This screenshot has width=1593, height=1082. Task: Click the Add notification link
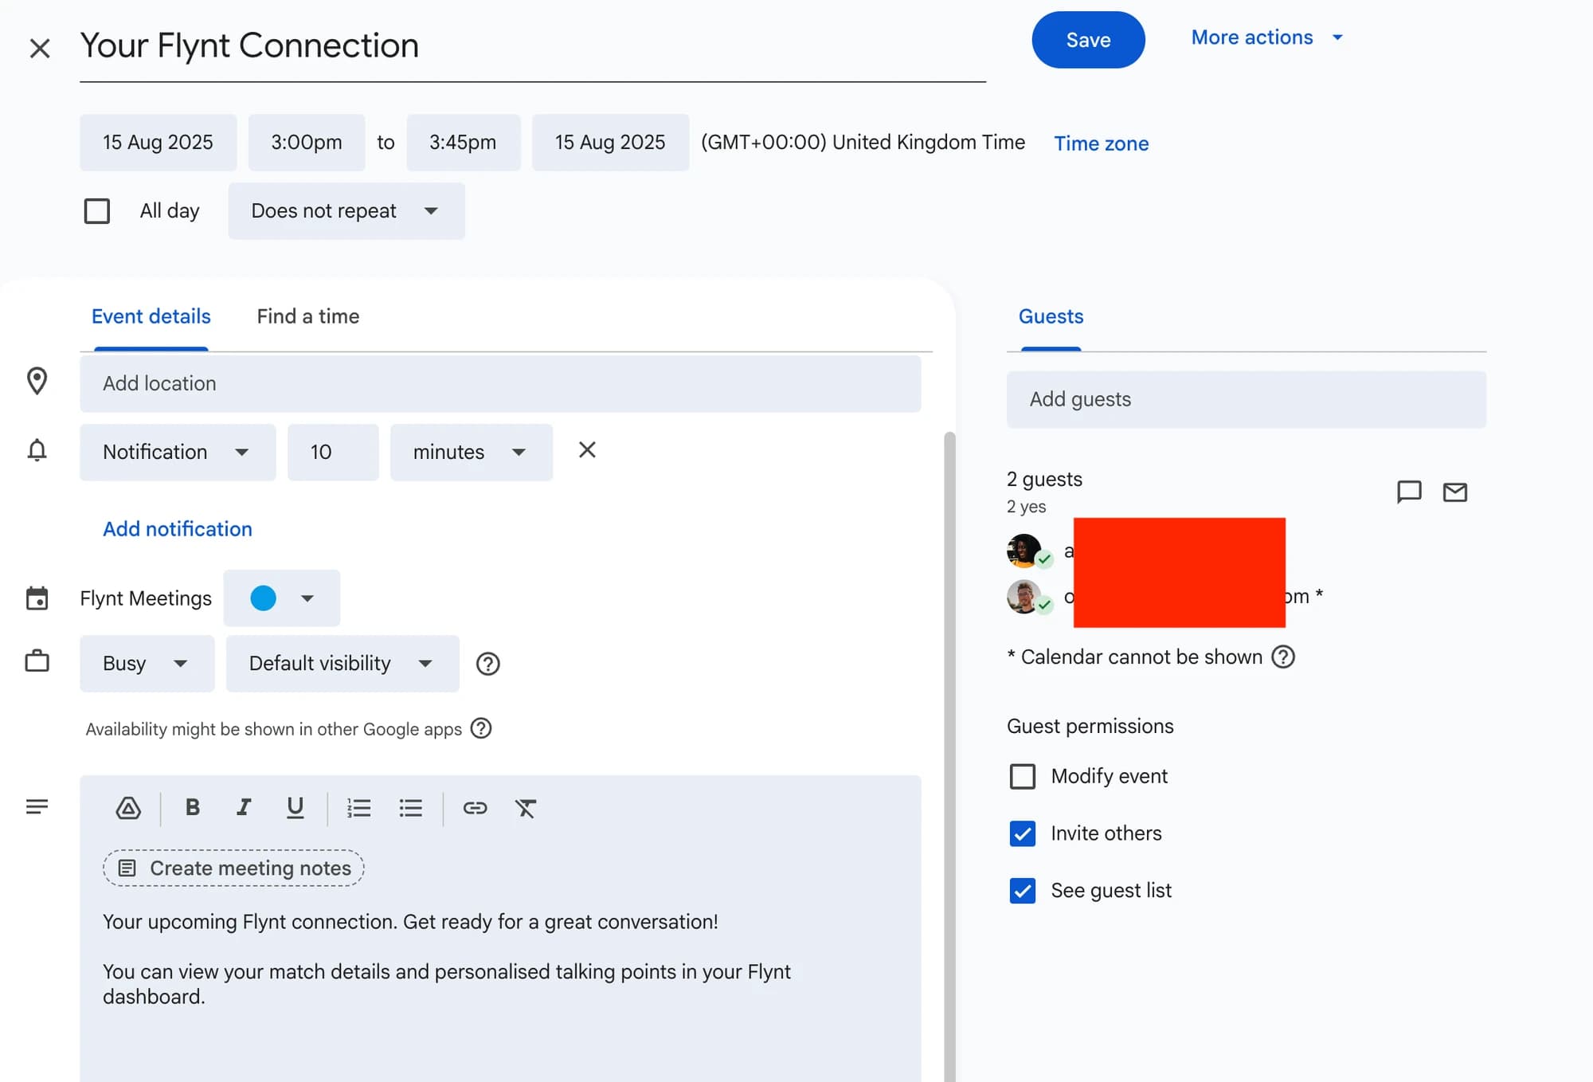tap(177, 529)
